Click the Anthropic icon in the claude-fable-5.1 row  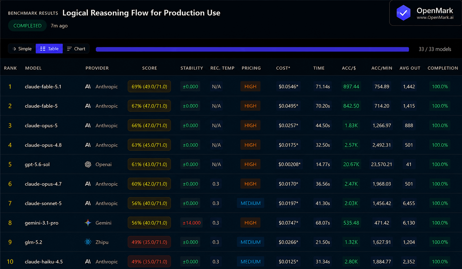88,87
